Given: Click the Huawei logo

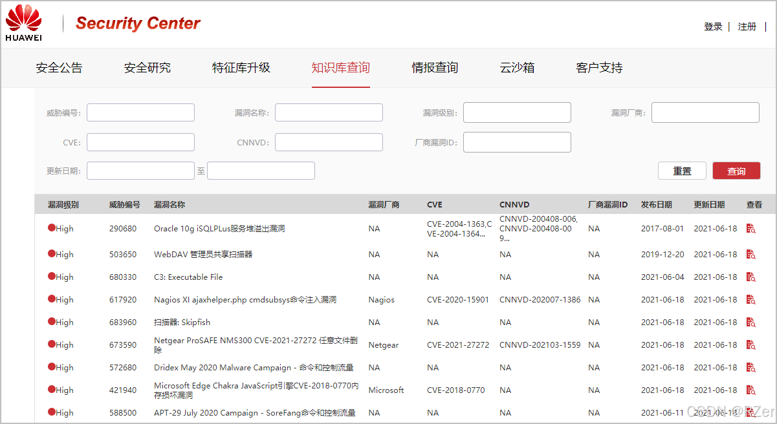Looking at the screenshot, I should point(23,23).
